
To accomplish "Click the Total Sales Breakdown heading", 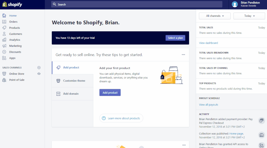I will point(214,53).
